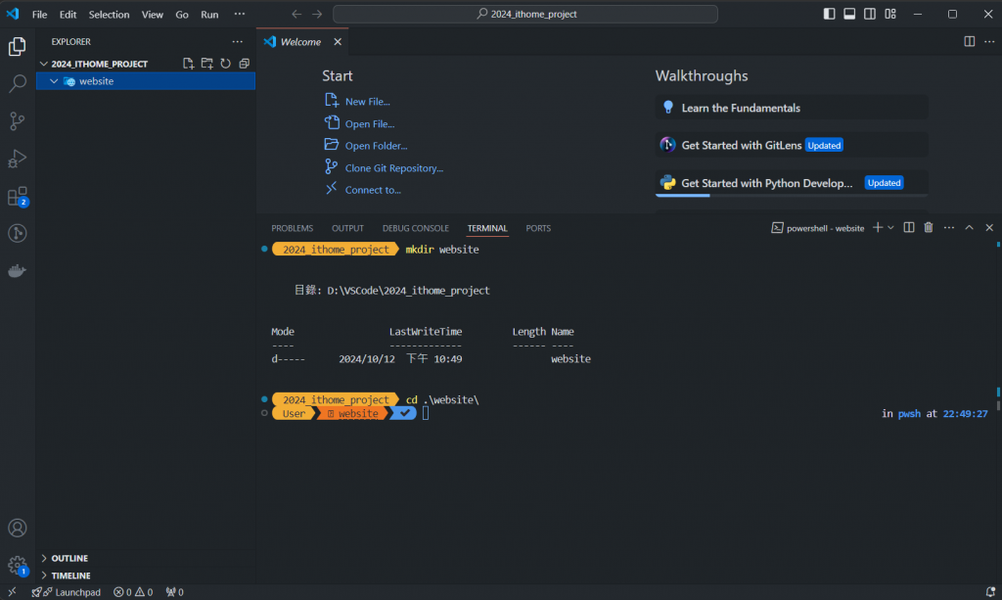Image resolution: width=1002 pixels, height=600 pixels.
Task: Open errors and warnings count in status bar
Action: point(133,592)
